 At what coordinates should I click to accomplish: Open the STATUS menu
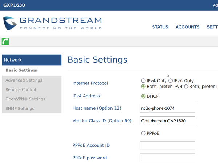pos(160,27)
